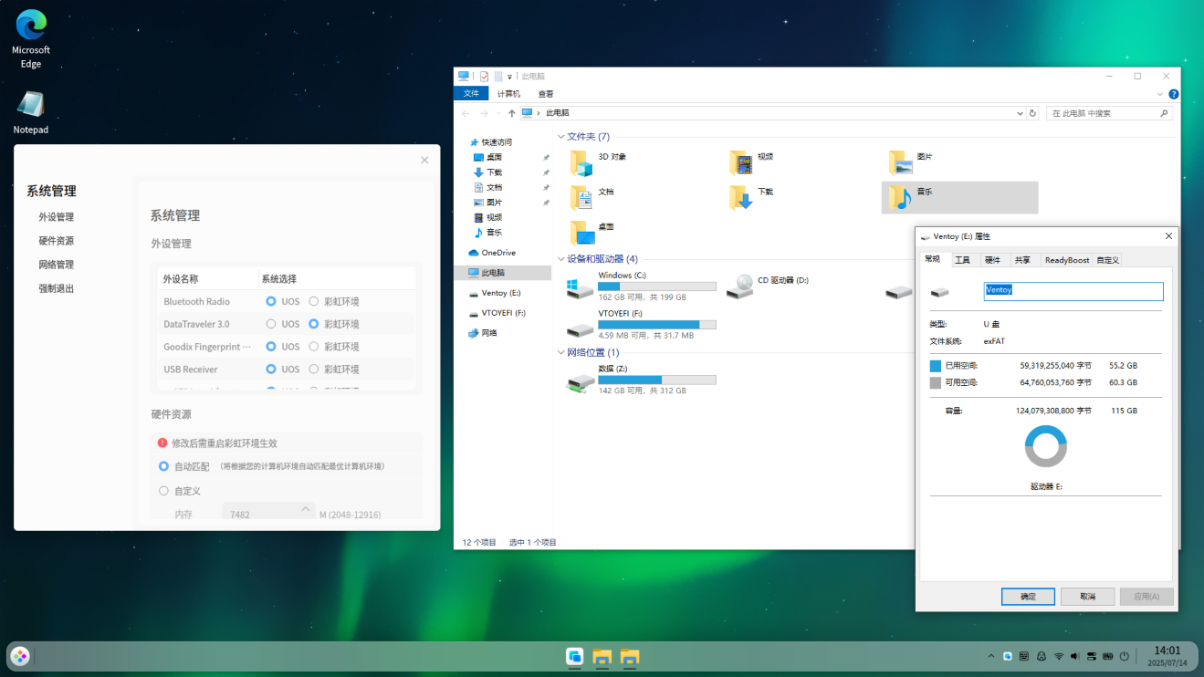
Task: Collapse the 设备和驱动器 (4) section
Action: click(x=560, y=259)
